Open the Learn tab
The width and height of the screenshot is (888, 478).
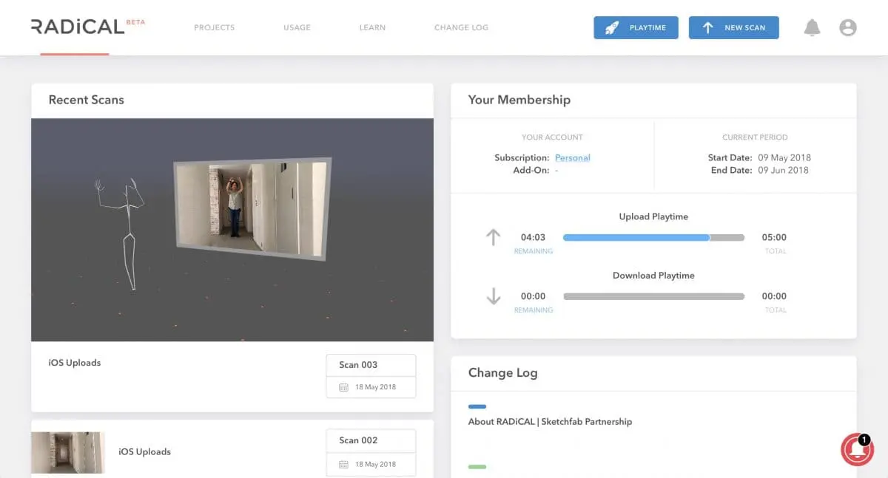tap(372, 28)
